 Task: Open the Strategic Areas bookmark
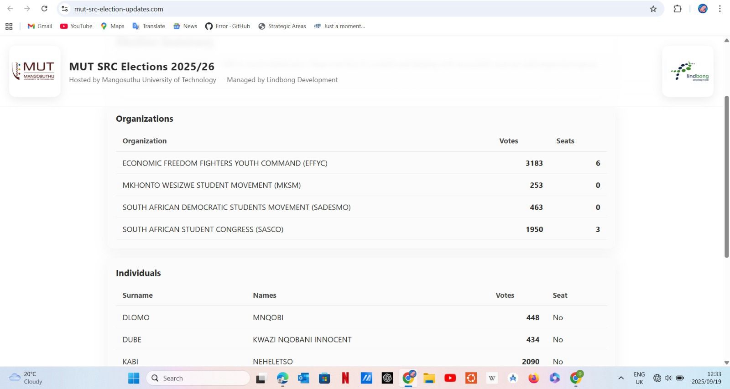pos(282,26)
